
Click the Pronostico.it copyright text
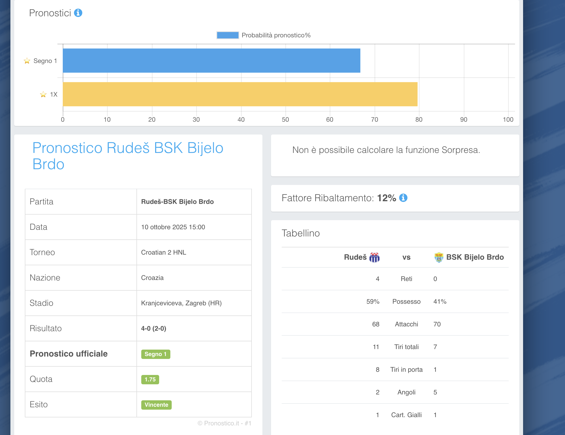(x=224, y=423)
